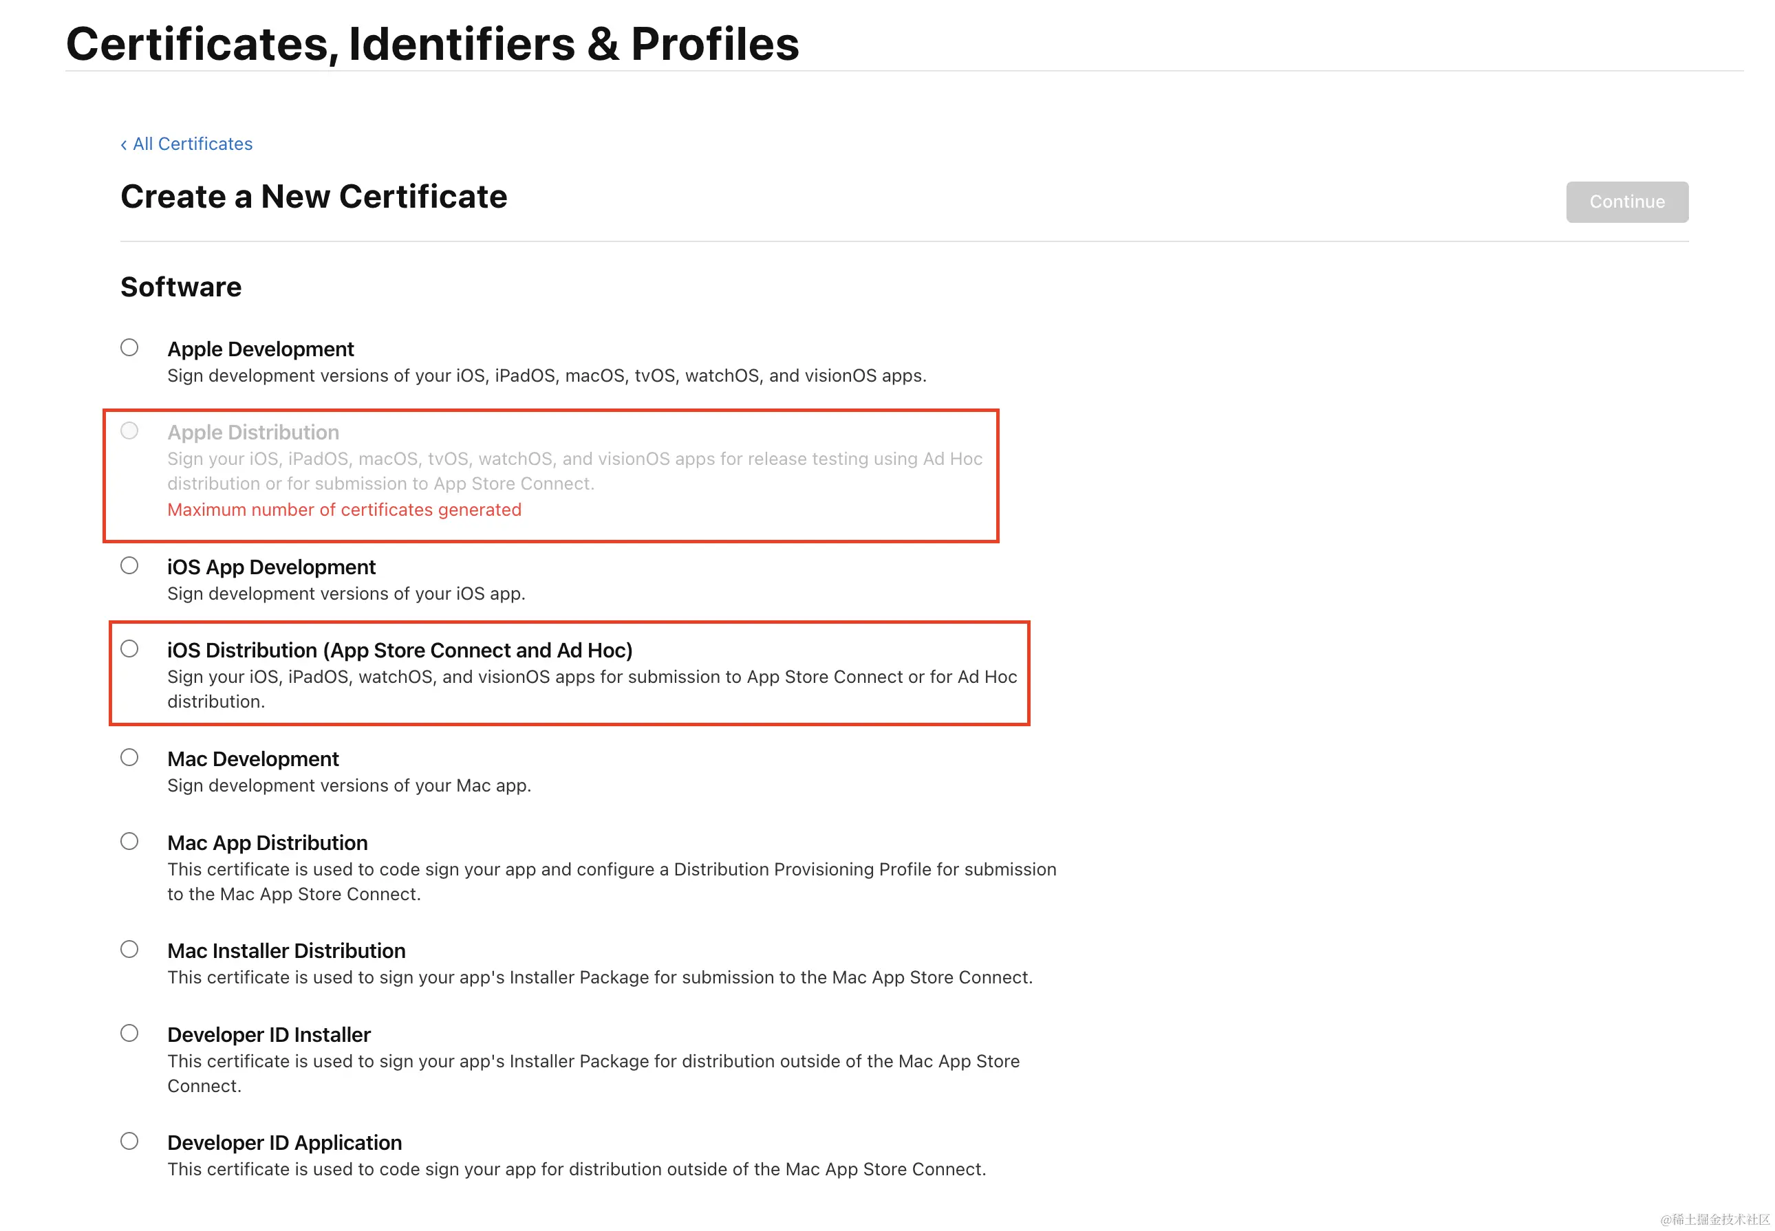Click the iOS Distribution (App Store Connect and Ad Hoc) label
Image resolution: width=1775 pixels, height=1231 pixels.
400,651
